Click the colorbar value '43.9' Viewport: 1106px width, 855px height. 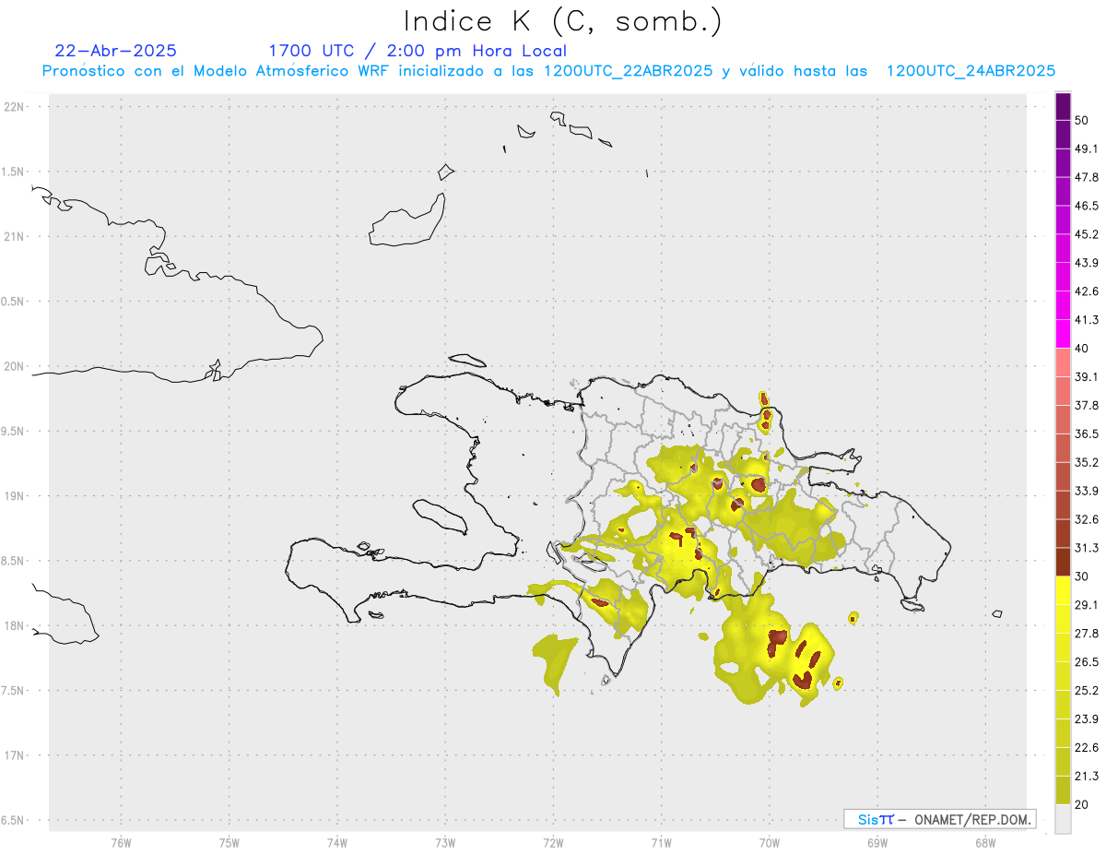coord(1087,263)
